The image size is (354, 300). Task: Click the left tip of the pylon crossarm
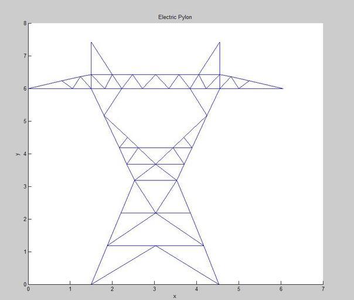(29, 88)
